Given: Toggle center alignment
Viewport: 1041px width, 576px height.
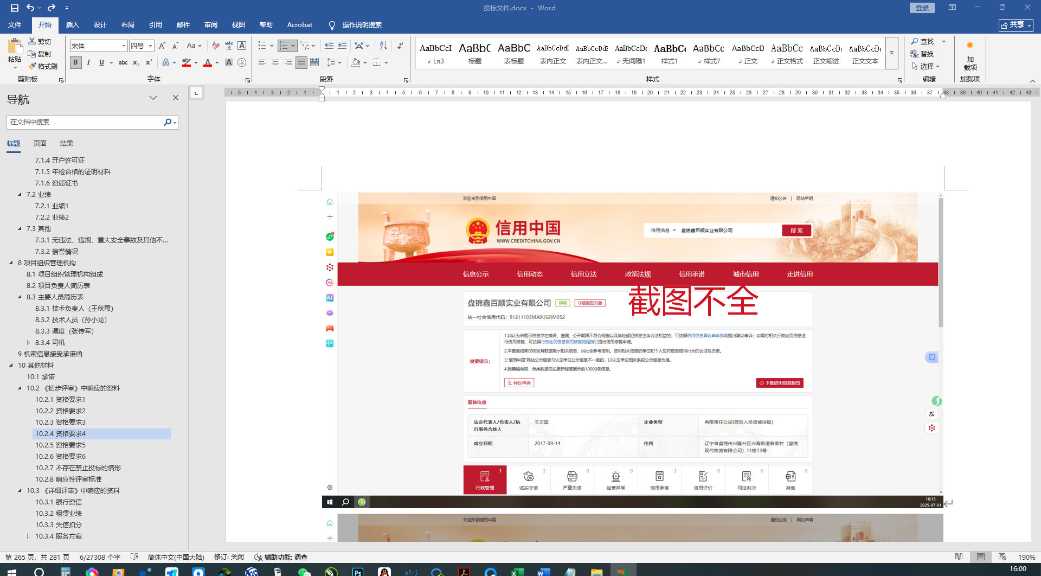Looking at the screenshot, I should point(275,63).
